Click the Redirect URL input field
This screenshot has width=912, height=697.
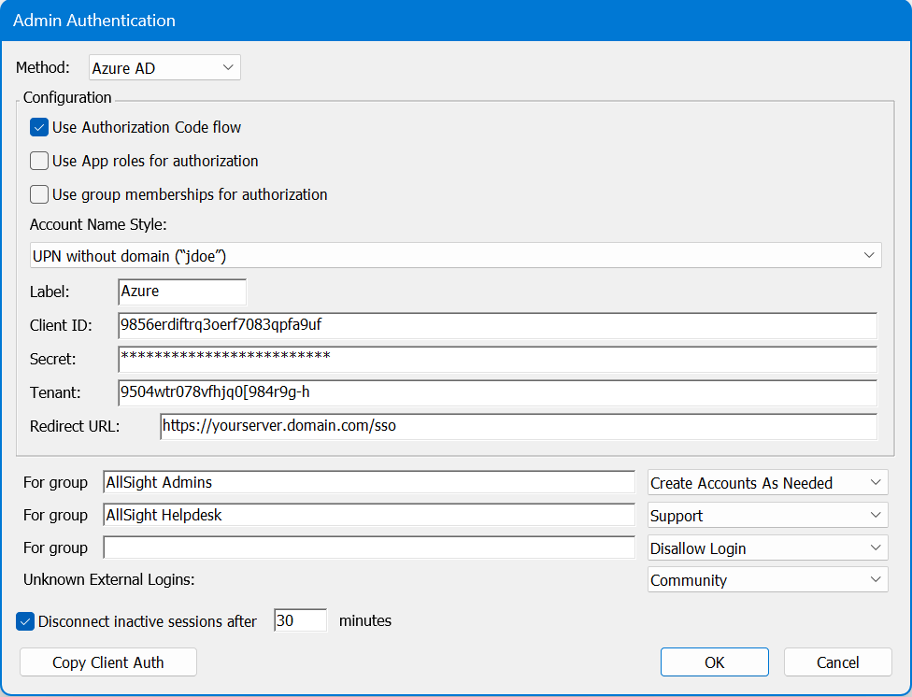(x=518, y=426)
